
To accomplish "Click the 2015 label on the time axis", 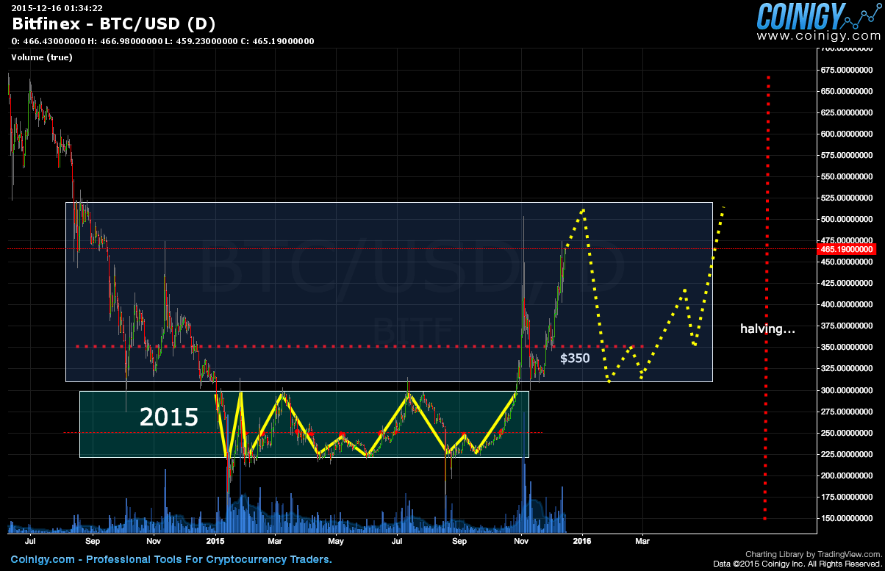I will pos(215,541).
